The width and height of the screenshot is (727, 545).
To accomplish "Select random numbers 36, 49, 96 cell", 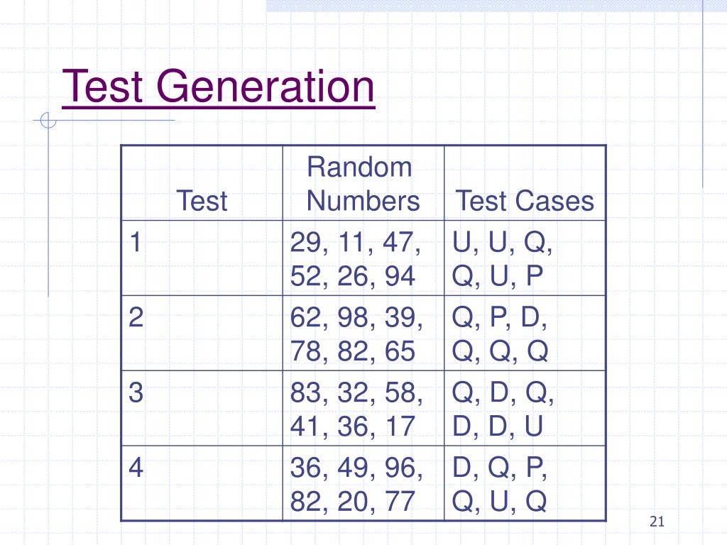I will pyautogui.click(x=363, y=483).
